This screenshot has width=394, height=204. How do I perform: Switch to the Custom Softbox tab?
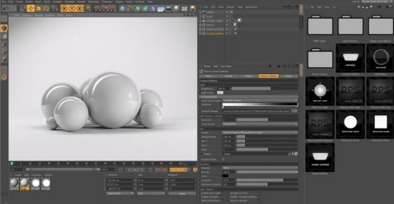pos(268,76)
